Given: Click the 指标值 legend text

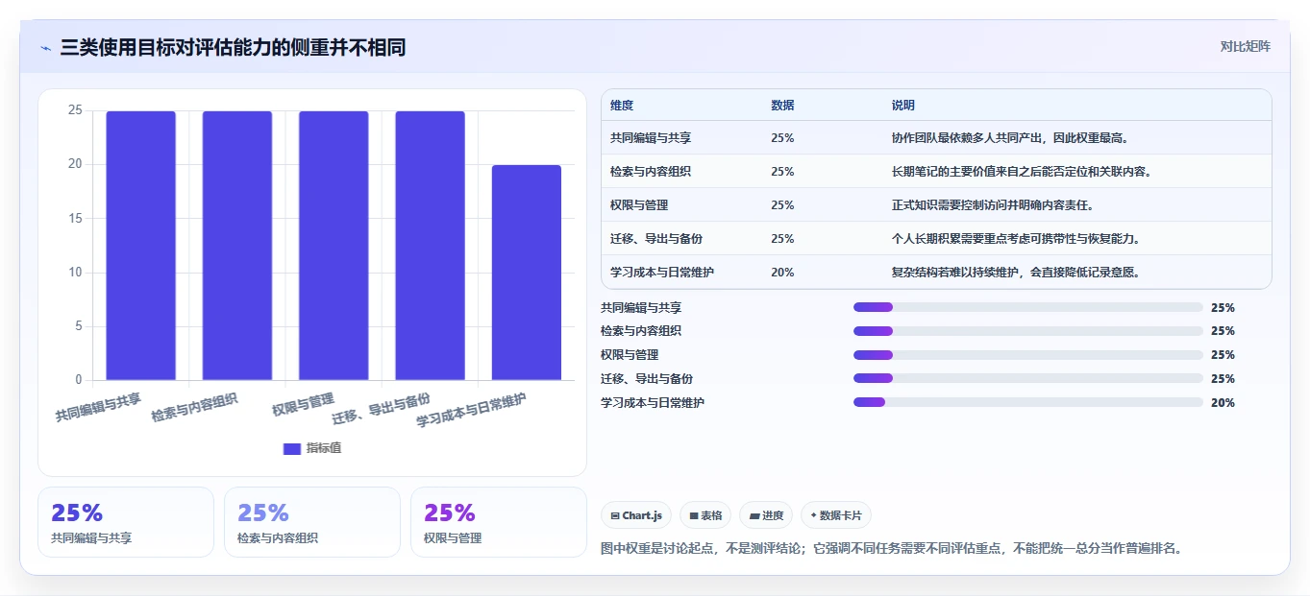Looking at the screenshot, I should tap(324, 448).
